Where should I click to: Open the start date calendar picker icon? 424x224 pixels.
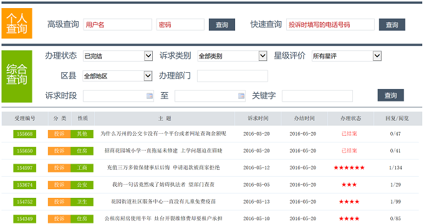pos(150,96)
